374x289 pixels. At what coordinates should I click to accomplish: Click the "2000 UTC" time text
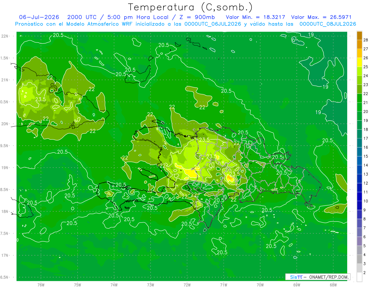pyautogui.click(x=82, y=17)
